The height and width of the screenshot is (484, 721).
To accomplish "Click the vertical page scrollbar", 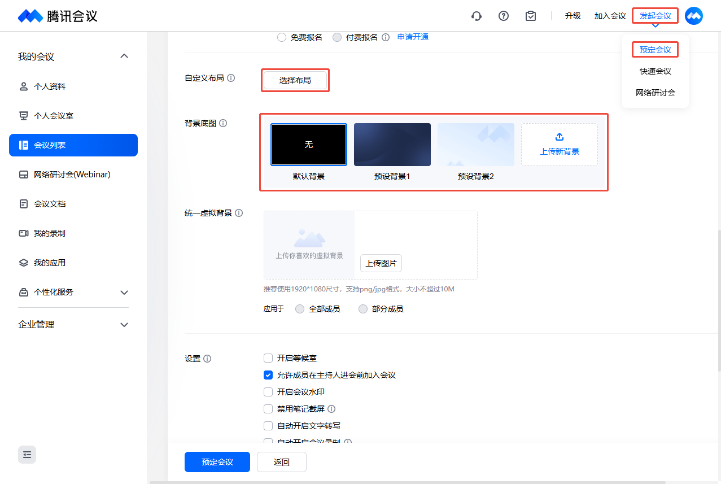I will point(718,299).
